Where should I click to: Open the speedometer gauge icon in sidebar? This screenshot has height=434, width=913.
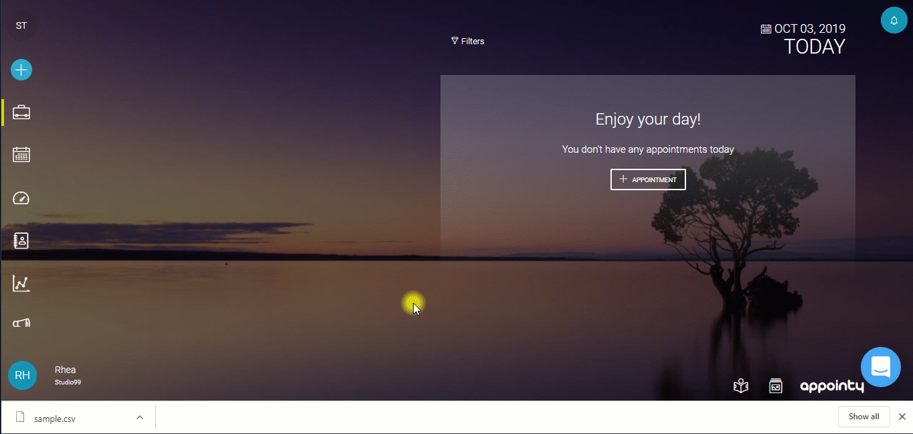pyautogui.click(x=21, y=198)
